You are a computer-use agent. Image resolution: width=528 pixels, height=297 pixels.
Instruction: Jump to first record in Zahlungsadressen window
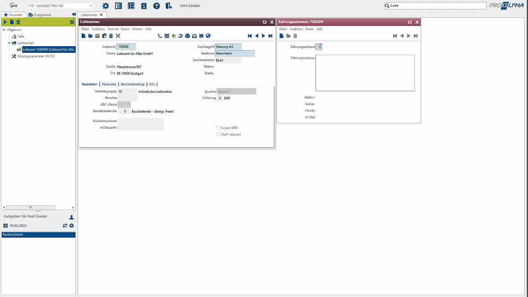(395, 36)
